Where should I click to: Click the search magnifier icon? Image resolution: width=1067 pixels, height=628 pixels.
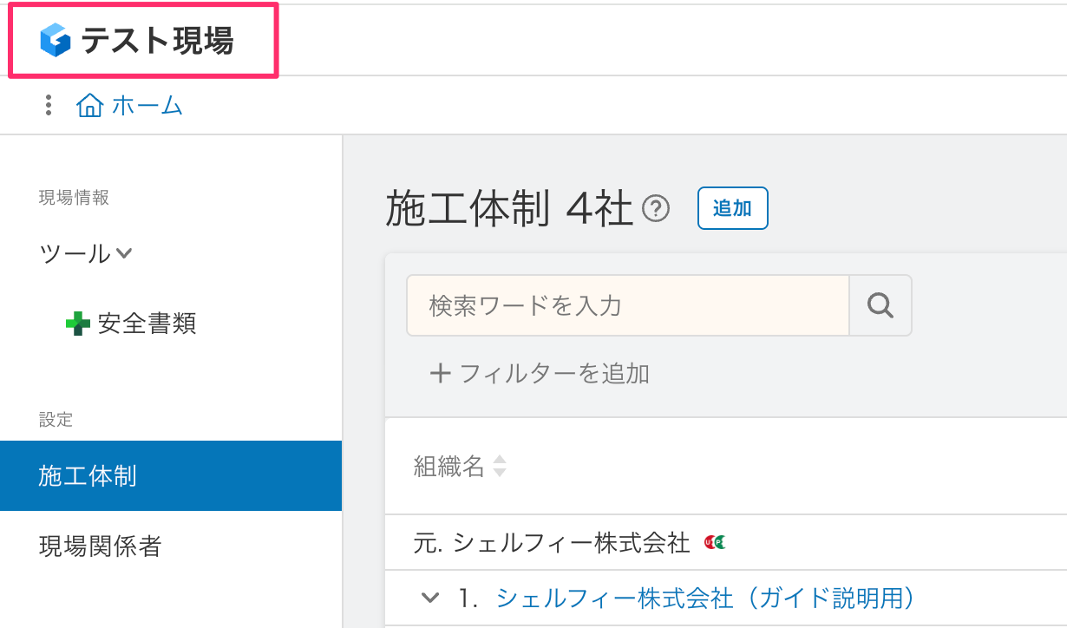point(880,305)
